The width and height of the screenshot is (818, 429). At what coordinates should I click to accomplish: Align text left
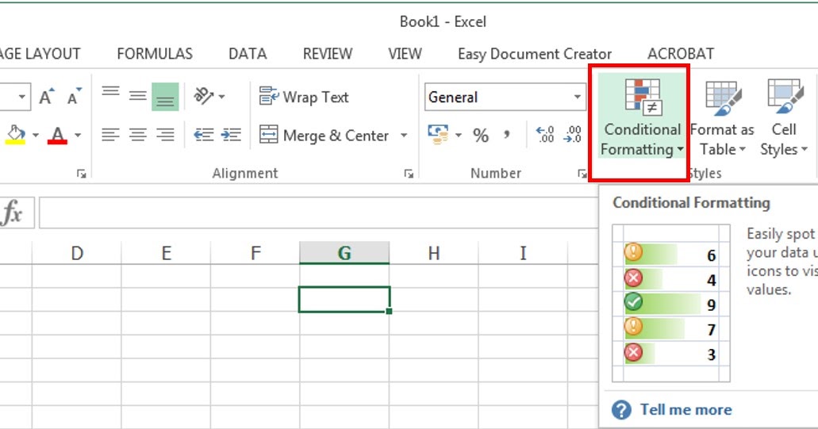pyautogui.click(x=110, y=136)
